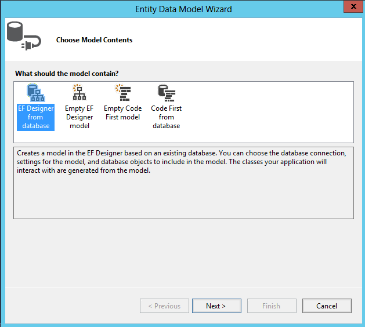
Task: Select the Code First from database icon
Action: point(167,93)
